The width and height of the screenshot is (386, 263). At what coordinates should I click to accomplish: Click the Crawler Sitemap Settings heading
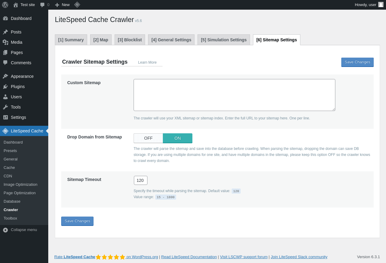coord(95,62)
